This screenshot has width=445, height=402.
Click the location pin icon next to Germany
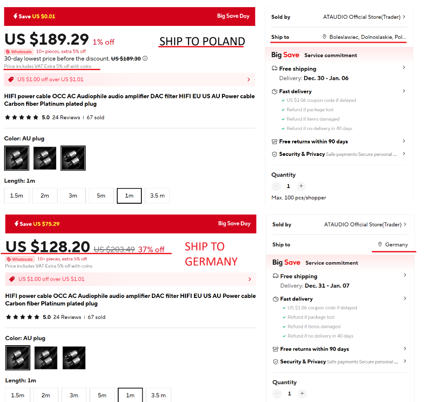pyautogui.click(x=380, y=244)
